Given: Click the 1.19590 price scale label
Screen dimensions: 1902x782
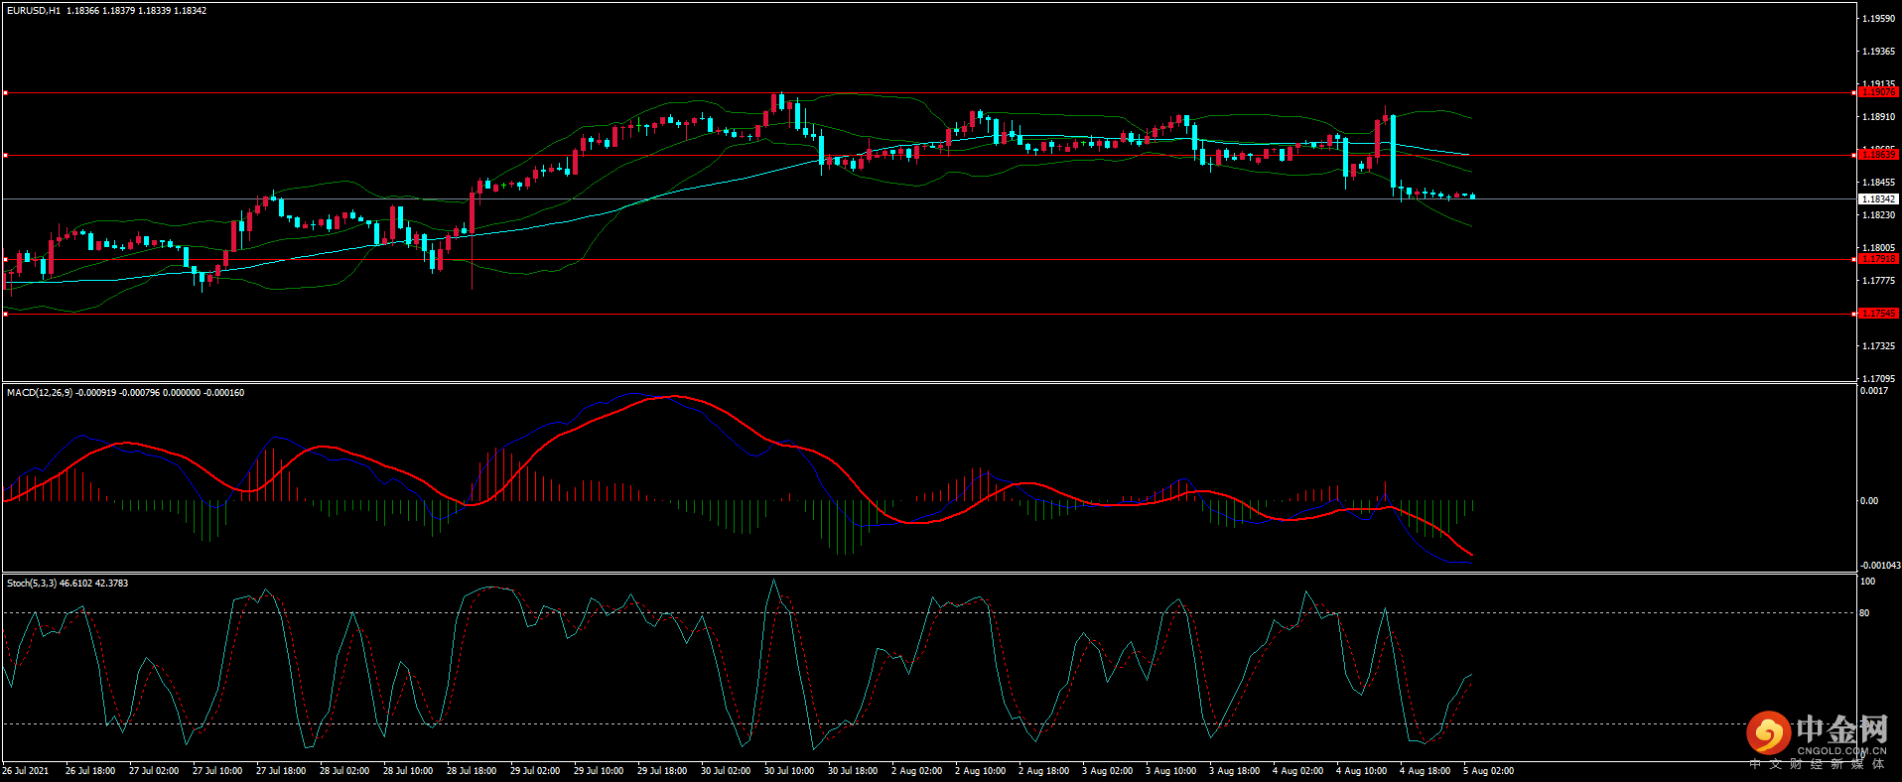Looking at the screenshot, I should coord(1878,19).
